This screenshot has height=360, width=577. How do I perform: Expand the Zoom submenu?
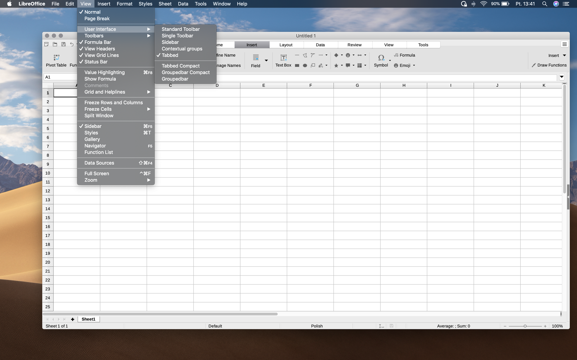tap(116, 180)
